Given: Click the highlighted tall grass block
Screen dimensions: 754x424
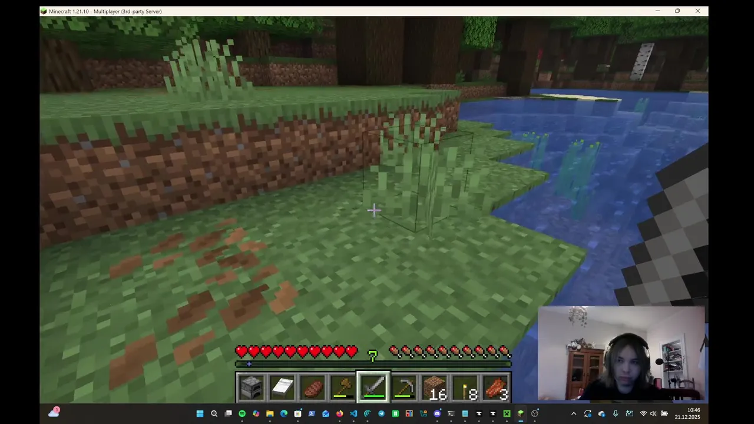Looking at the screenshot, I should click(x=419, y=177).
